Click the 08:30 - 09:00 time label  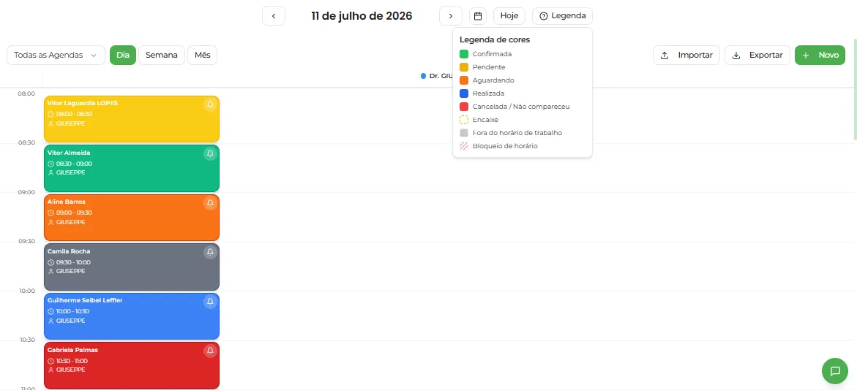click(x=74, y=164)
